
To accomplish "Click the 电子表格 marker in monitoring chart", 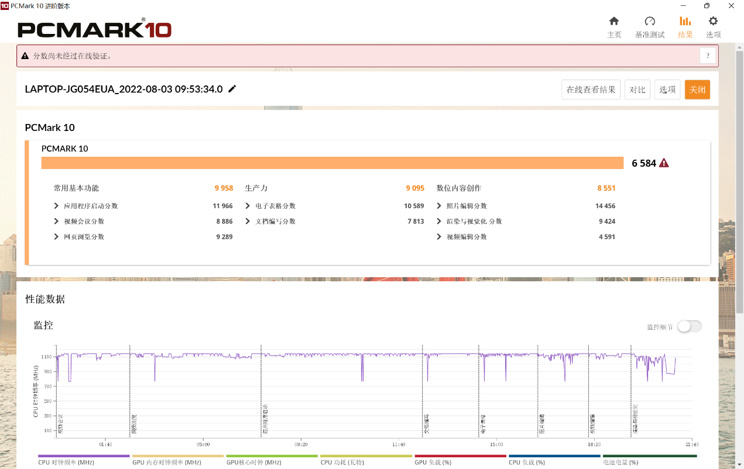I will [x=483, y=424].
